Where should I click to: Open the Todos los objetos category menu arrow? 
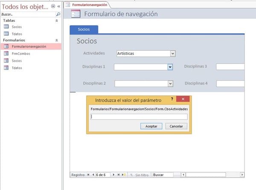53,6
